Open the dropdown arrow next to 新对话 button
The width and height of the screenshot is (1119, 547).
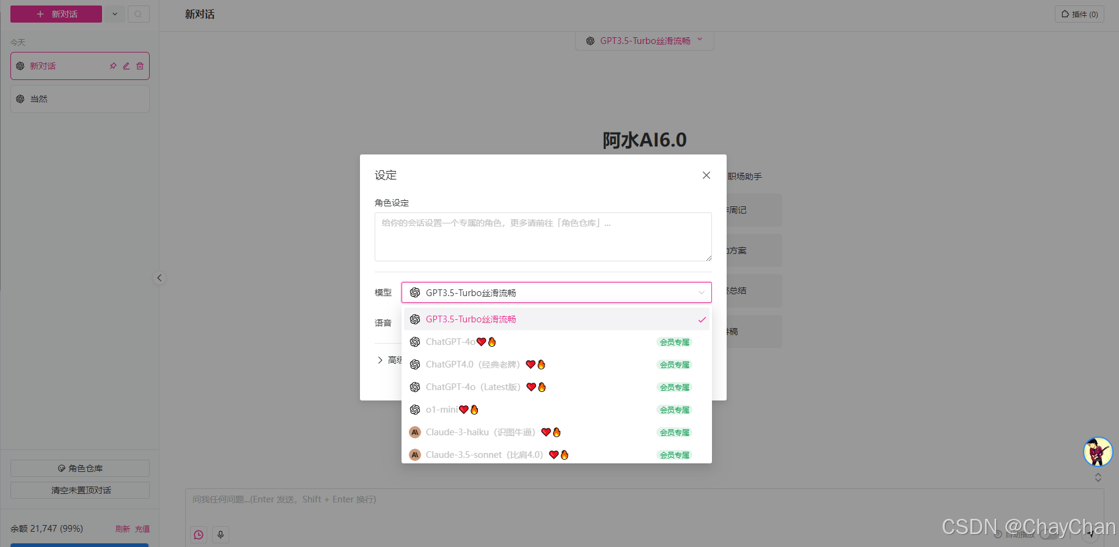(x=115, y=14)
